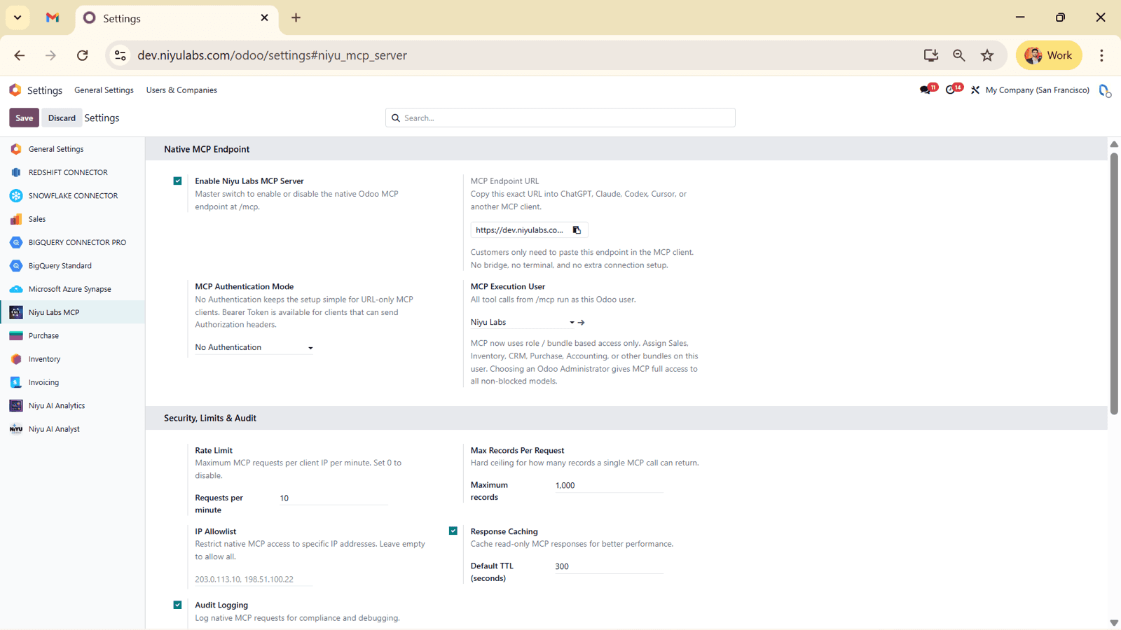Click the scrollbar down arrow

point(1114,622)
